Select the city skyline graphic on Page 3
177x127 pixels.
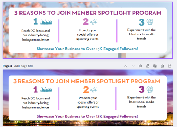(46, 90)
